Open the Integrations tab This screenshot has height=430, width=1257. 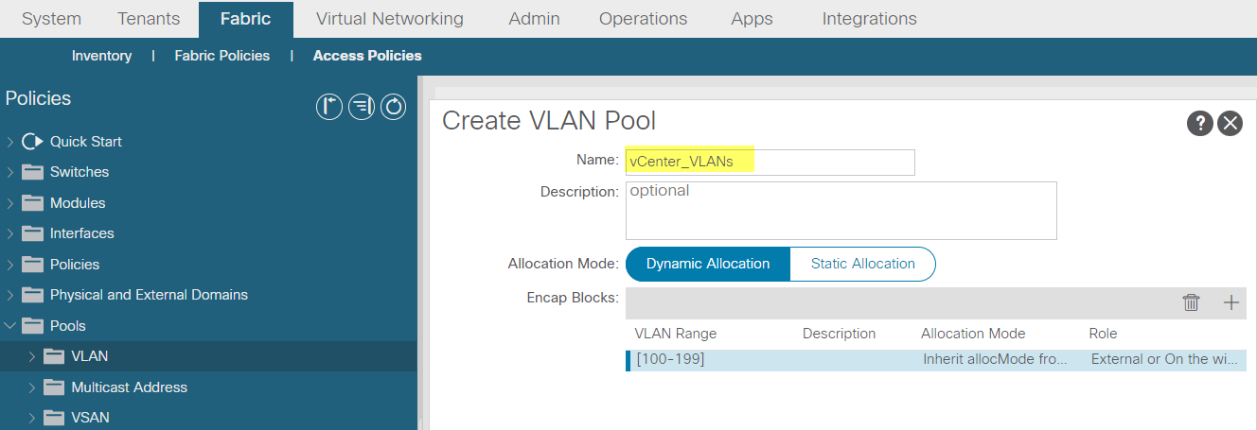coord(869,19)
